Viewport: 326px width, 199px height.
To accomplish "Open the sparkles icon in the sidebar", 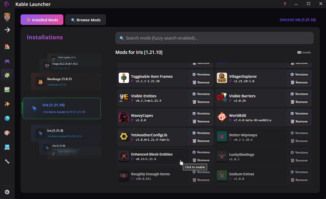I will [x=7, y=104].
